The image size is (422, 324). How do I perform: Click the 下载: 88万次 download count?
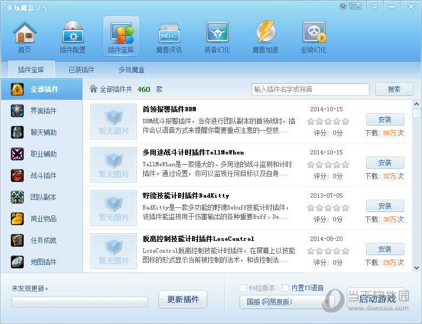point(385,133)
